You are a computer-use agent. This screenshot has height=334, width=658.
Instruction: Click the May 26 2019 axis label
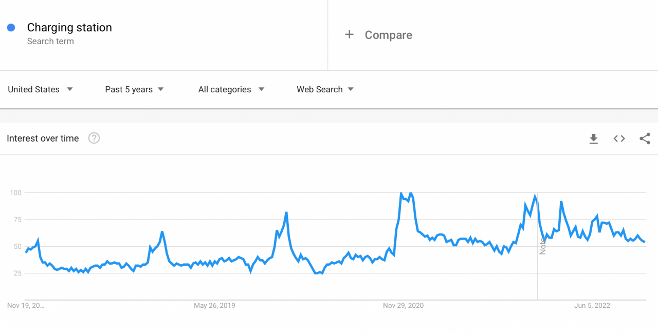[x=214, y=305]
